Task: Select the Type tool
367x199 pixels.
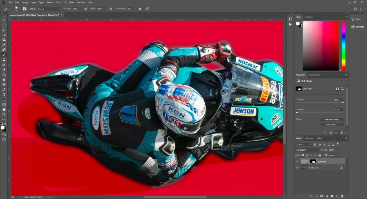Action: click(x=4, y=94)
